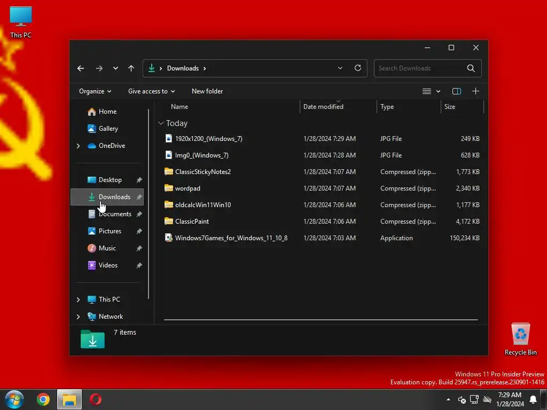
Task: Click the pin icon beside Desktop
Action: point(139,180)
